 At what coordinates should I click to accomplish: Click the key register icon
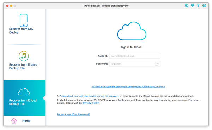point(198,6)
